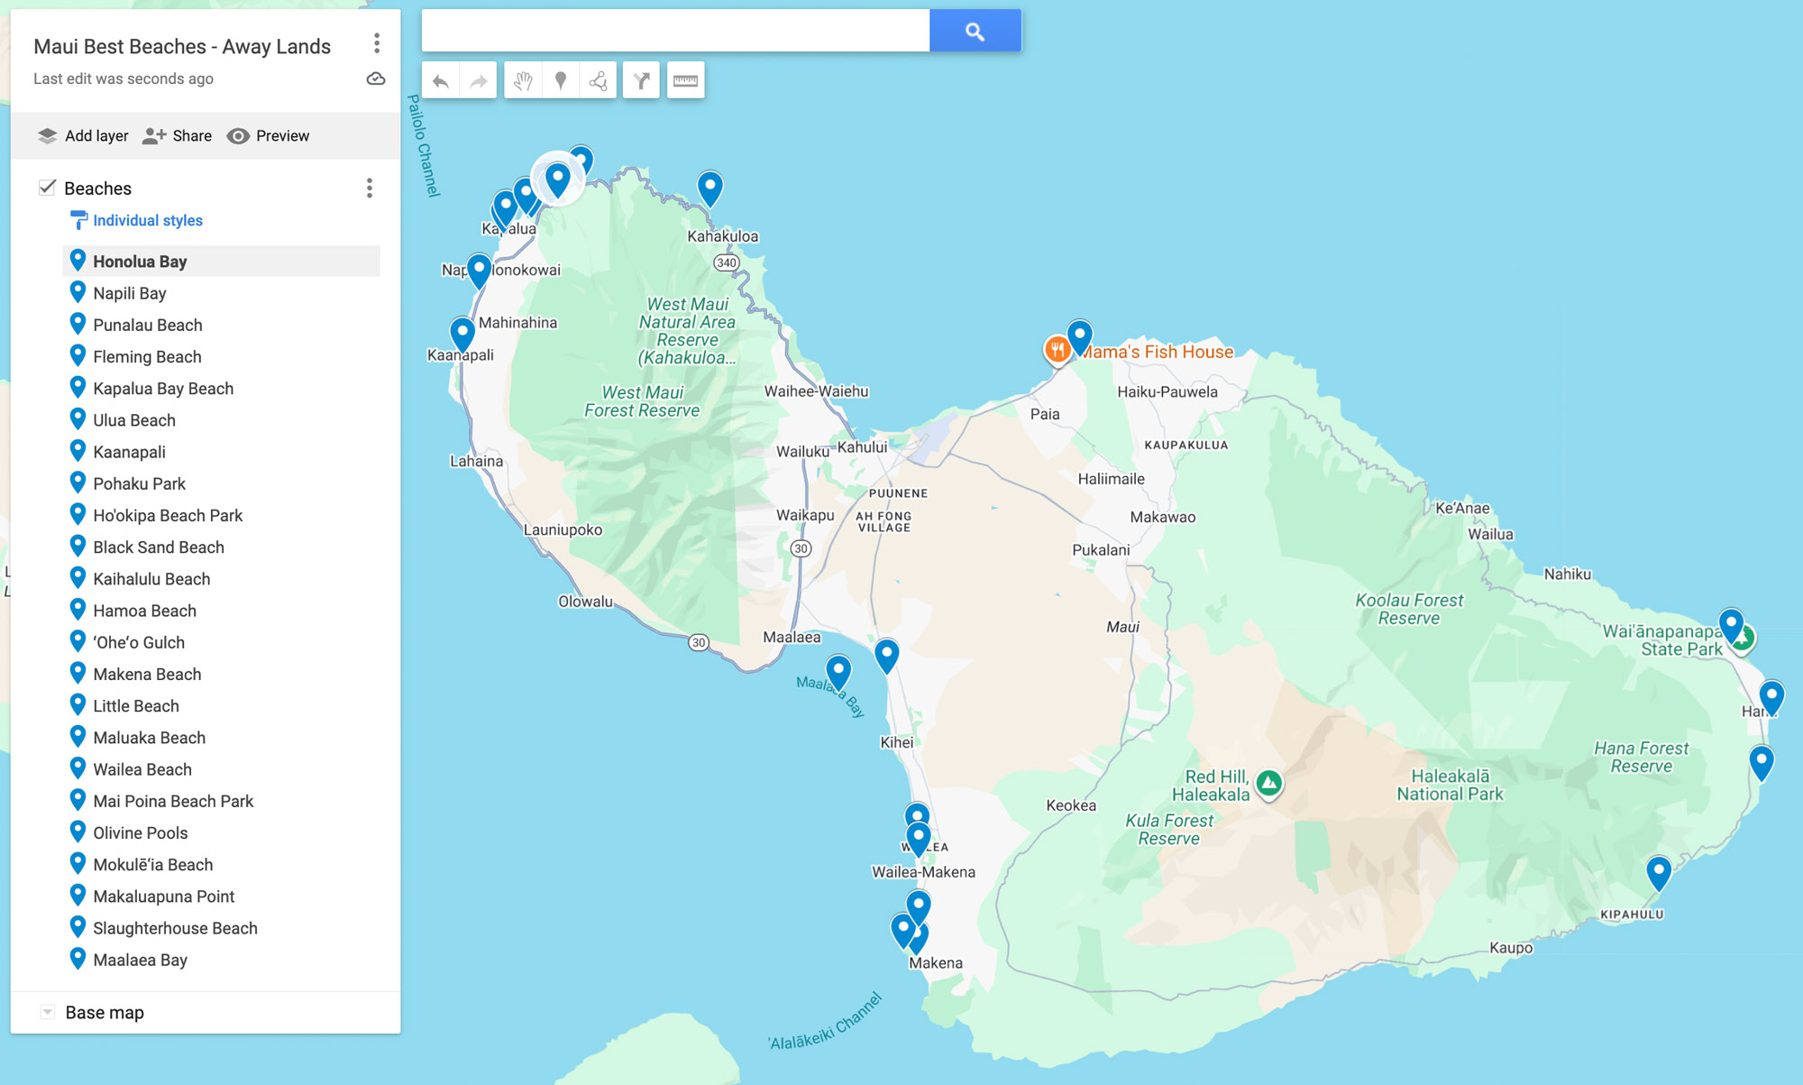Click Add layer

[x=83, y=136]
